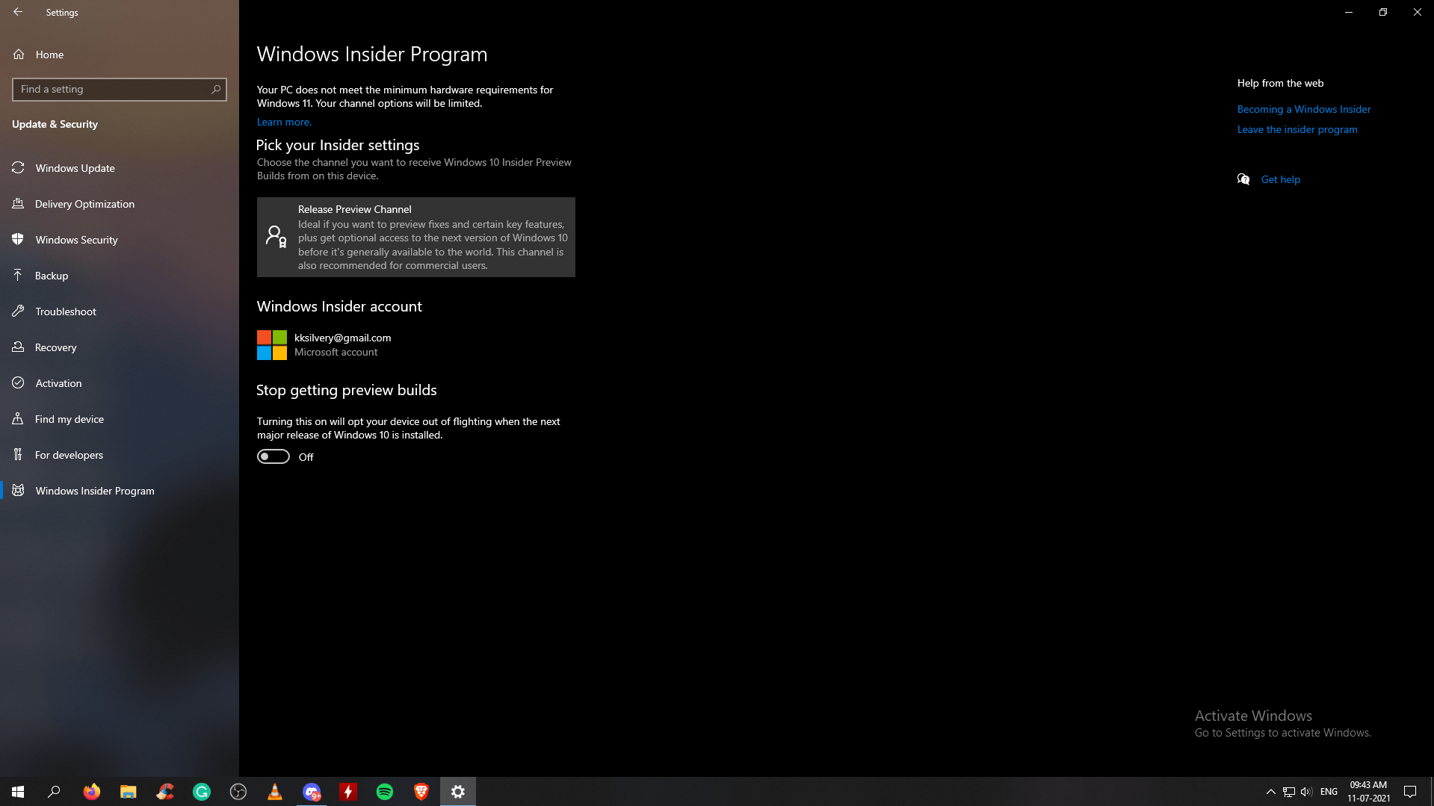
Task: Select Windows Insider Program in sidebar
Action: click(120, 491)
